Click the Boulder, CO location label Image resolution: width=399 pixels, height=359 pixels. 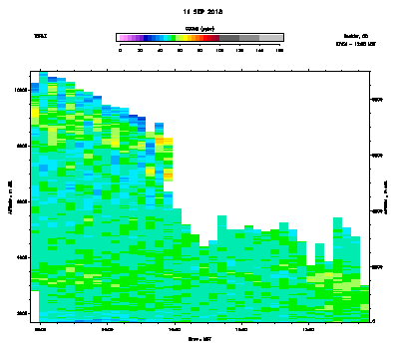pos(356,36)
